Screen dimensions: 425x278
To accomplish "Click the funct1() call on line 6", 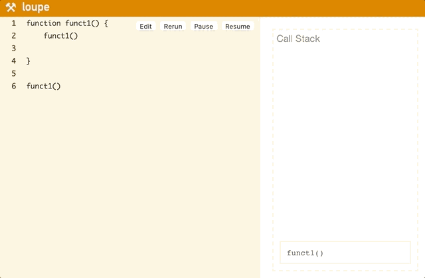I will (x=43, y=86).
